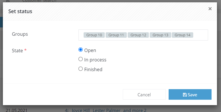
Task: Click the 'and more 2' link
Action: click(135, 110)
